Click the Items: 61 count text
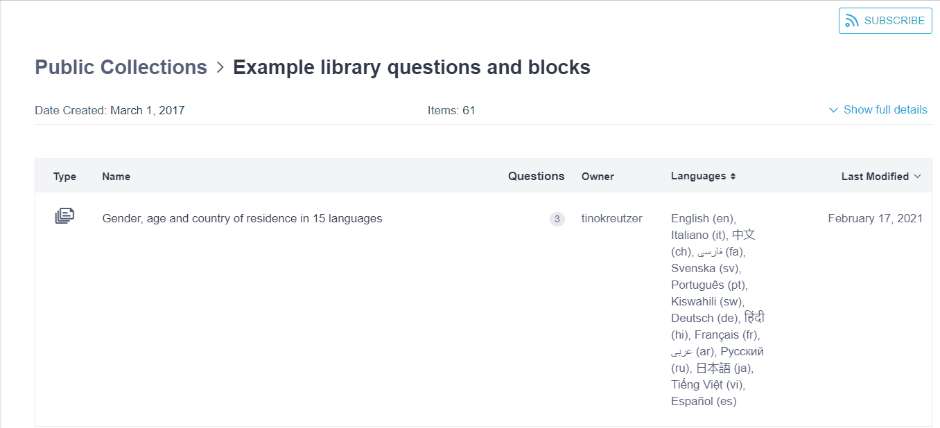 (x=451, y=110)
